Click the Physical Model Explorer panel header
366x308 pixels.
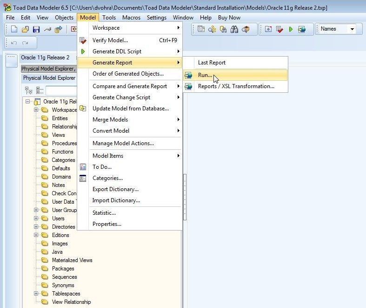49,78
